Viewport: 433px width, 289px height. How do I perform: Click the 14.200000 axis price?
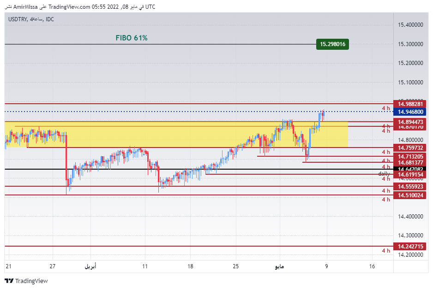pyautogui.click(x=410, y=254)
